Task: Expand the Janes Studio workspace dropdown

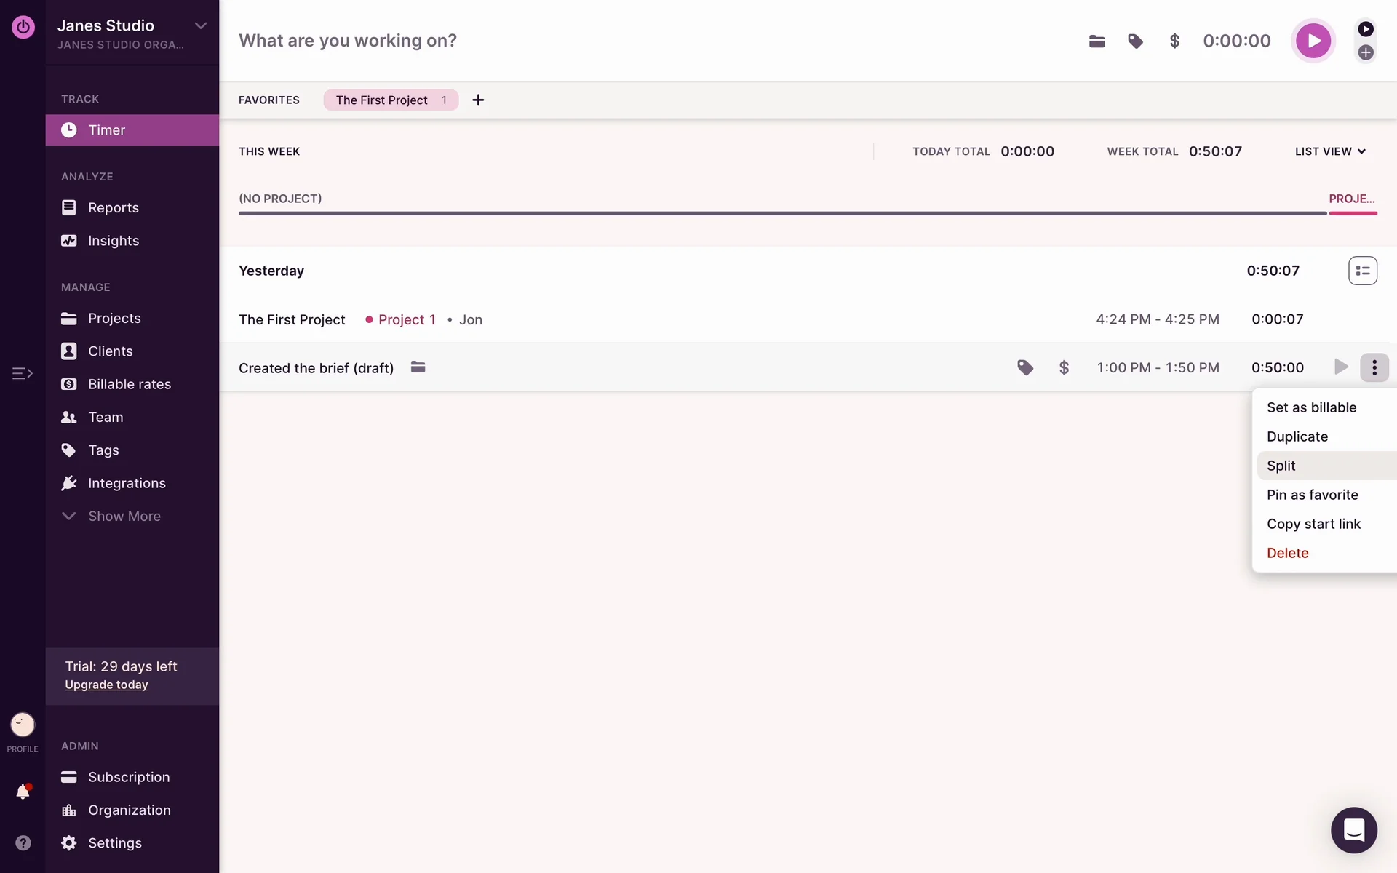Action: [200, 26]
